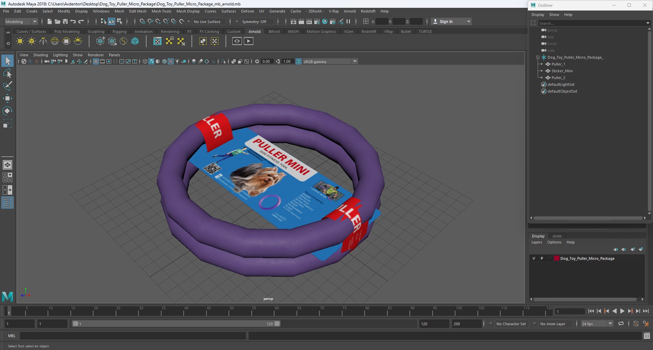The width and height of the screenshot is (653, 350).
Task: Click the Redo arrow icon
Action: [81, 21]
